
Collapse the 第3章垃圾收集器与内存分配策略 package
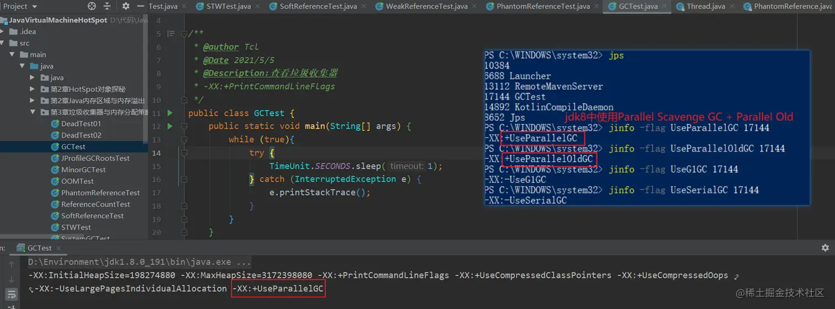33,112
